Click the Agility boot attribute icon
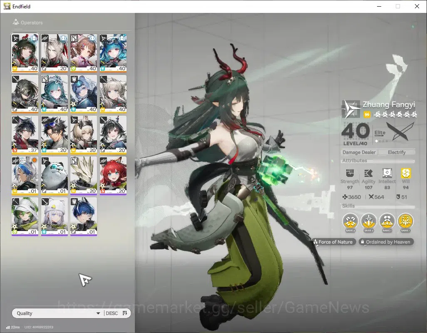 [368, 173]
